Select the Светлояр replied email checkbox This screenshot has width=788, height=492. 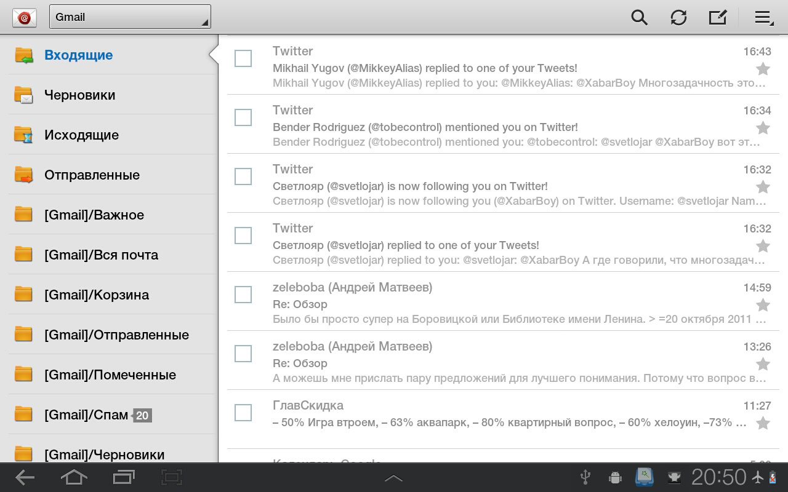pos(243,236)
